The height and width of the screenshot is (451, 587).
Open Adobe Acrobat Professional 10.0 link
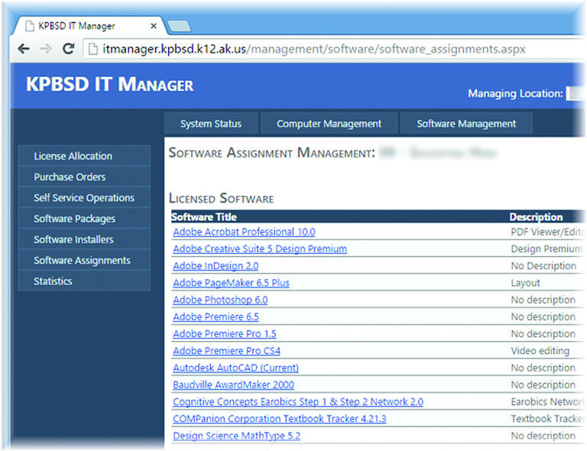pyautogui.click(x=244, y=232)
